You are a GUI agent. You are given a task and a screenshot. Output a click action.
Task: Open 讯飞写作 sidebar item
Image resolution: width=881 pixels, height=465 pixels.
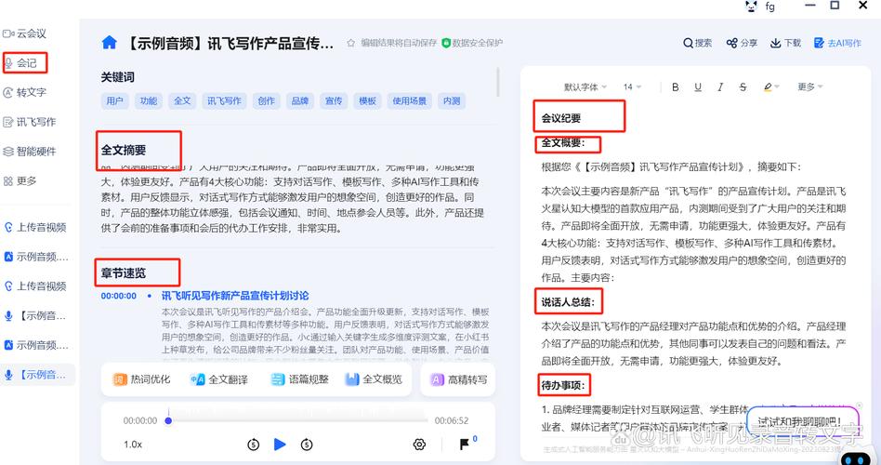coord(29,122)
